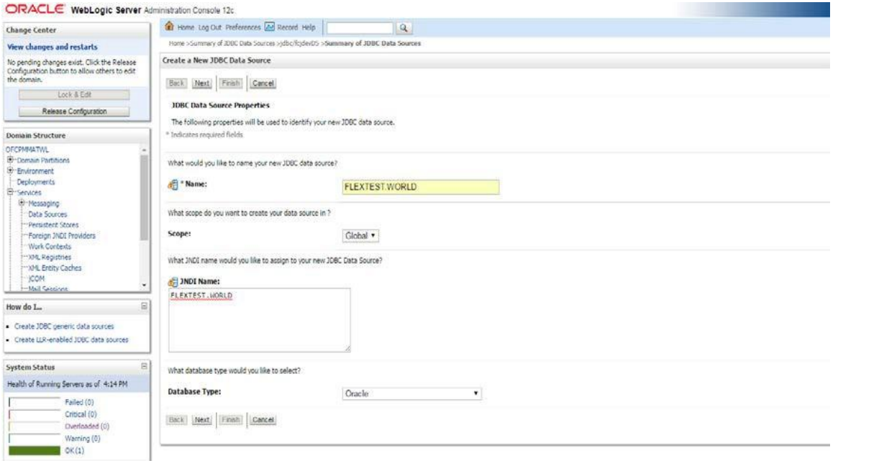This screenshot has width=879, height=471.
Task: Focus the Name field with FLEXTEST.WORLD
Action: (x=421, y=187)
